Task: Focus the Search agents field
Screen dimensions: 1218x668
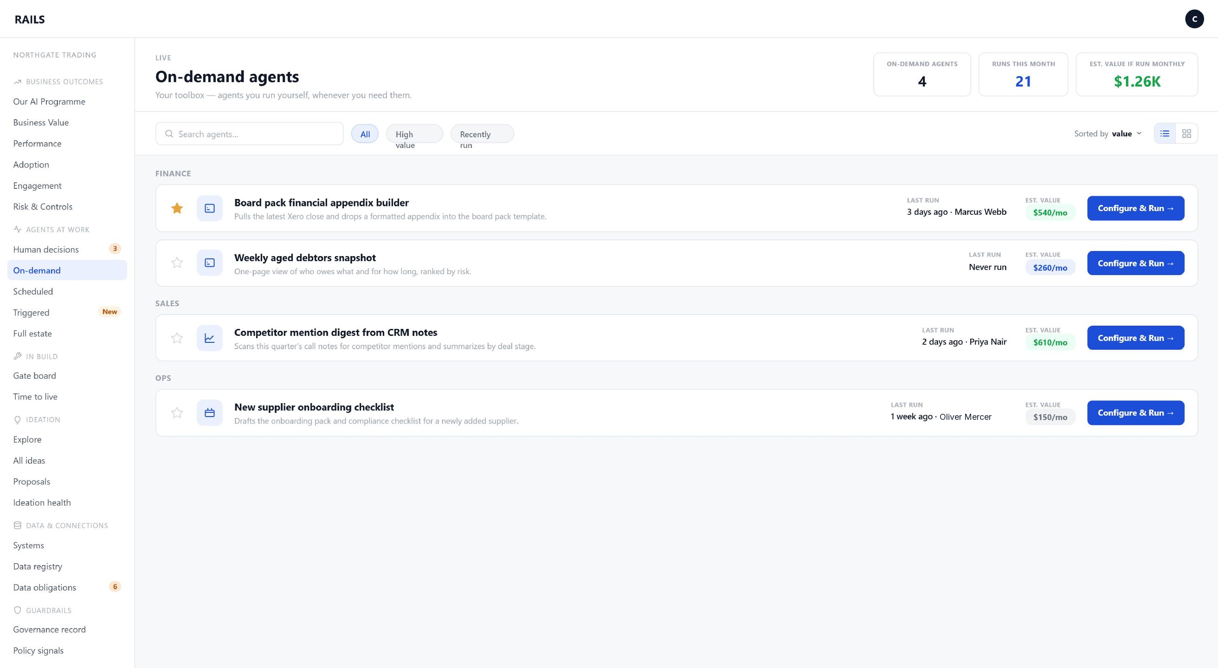Action: 249,134
